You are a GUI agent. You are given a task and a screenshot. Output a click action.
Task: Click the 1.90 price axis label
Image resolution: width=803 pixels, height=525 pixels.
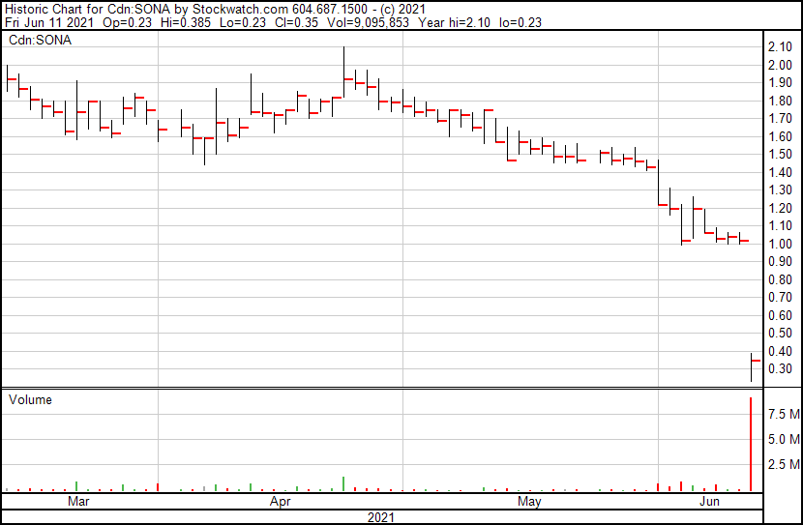(x=780, y=83)
